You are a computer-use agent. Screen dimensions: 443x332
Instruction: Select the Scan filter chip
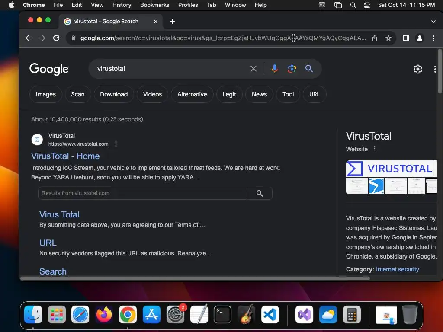(78, 94)
